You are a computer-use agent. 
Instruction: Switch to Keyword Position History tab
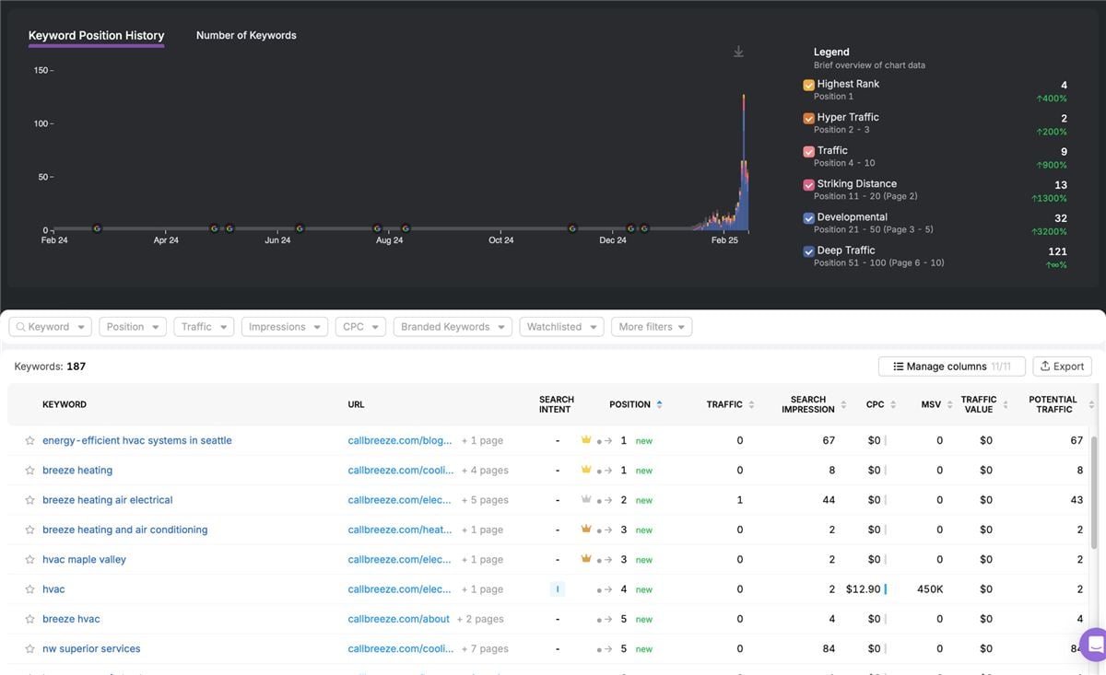(96, 35)
